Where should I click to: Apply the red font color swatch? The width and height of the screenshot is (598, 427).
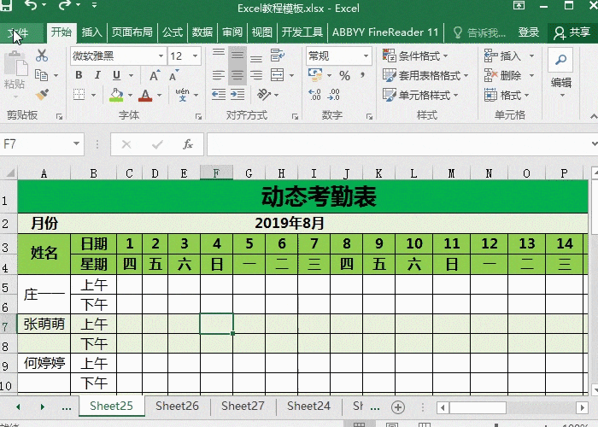145,96
